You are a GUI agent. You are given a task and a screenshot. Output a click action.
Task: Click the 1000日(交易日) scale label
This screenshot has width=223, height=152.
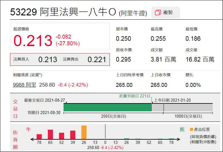[x=188, y=116]
